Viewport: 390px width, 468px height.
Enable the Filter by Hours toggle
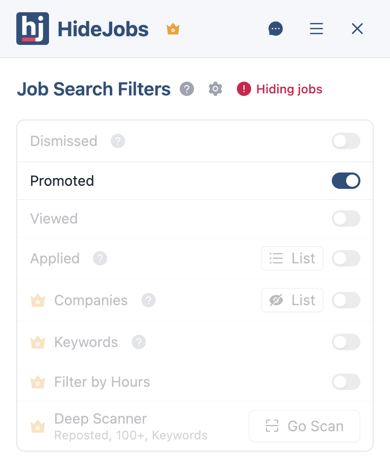coord(346,382)
